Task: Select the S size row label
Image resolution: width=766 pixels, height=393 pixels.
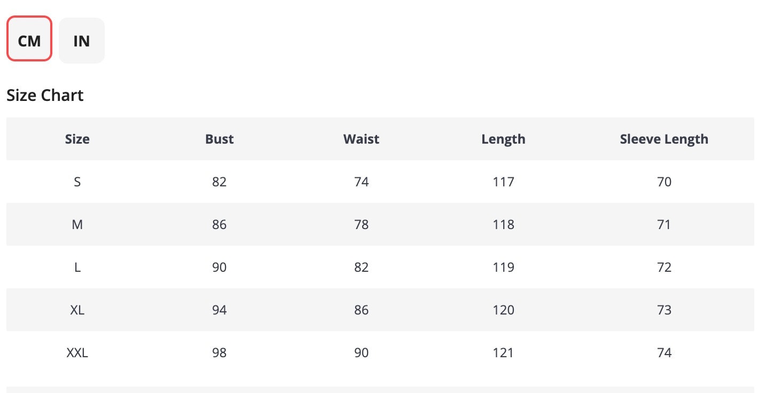Action: (x=77, y=182)
